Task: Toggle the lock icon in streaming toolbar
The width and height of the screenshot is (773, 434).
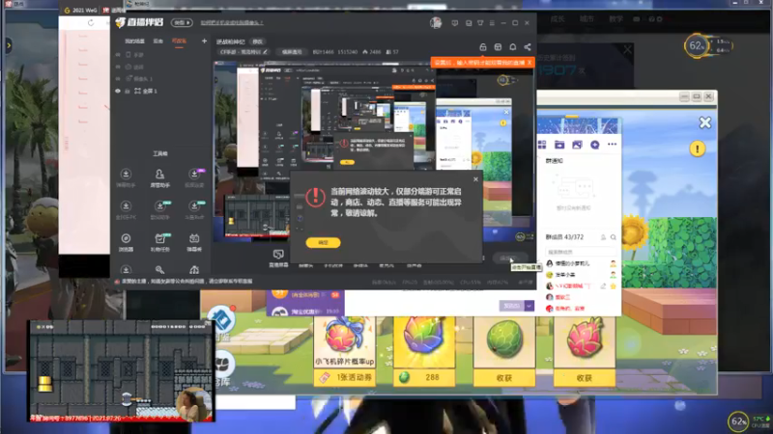Action: point(483,46)
